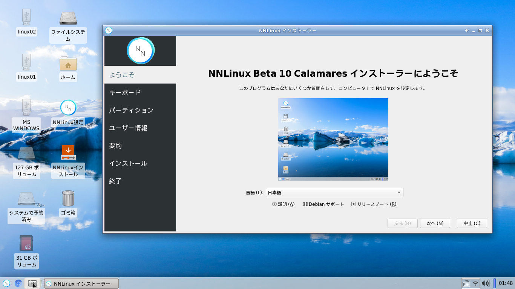Viewport: 515px width, 289px height.
Task: Click the welcome heading NNLinux Beta 10 Calamares
Action: (333, 73)
